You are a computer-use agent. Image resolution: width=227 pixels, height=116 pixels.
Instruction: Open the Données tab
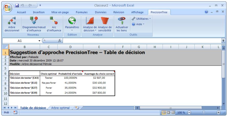(101, 12)
